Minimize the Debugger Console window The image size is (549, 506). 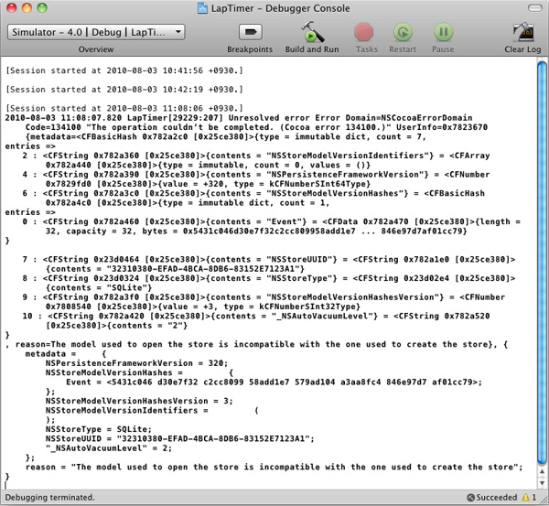(27, 7)
